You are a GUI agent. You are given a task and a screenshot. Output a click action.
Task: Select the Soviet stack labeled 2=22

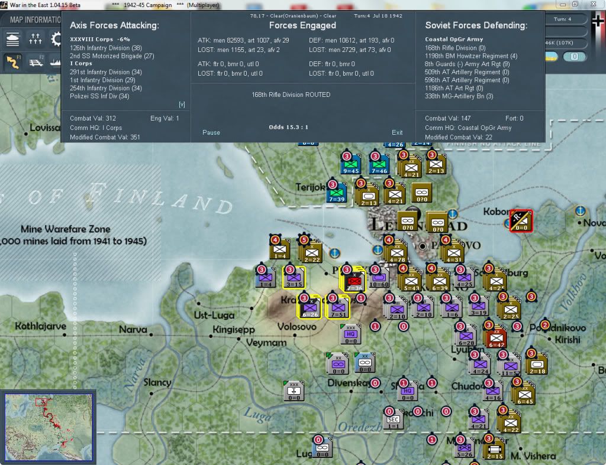[x=312, y=252]
